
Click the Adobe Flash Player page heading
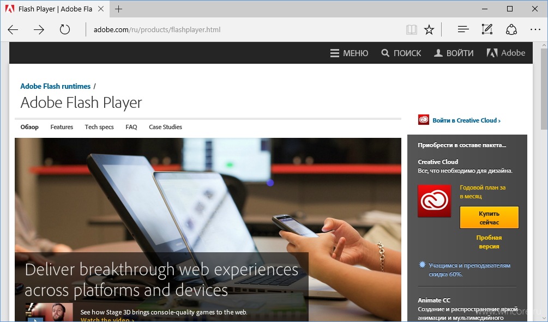(x=81, y=102)
